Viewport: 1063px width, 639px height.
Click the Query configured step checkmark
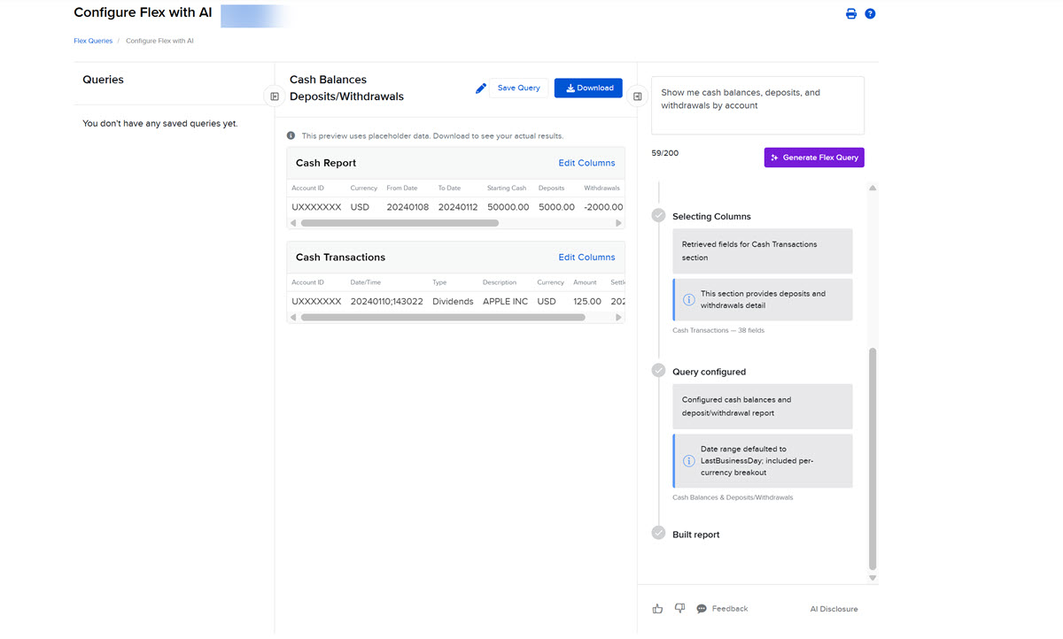[658, 371]
